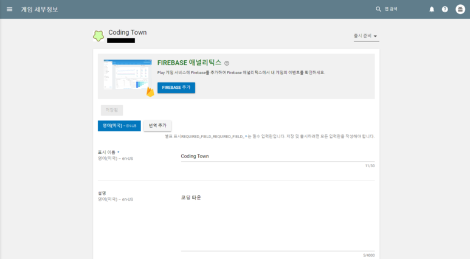470x259 pixels.
Task: Click the 게임 세부정보 page title
Action: (x=40, y=9)
